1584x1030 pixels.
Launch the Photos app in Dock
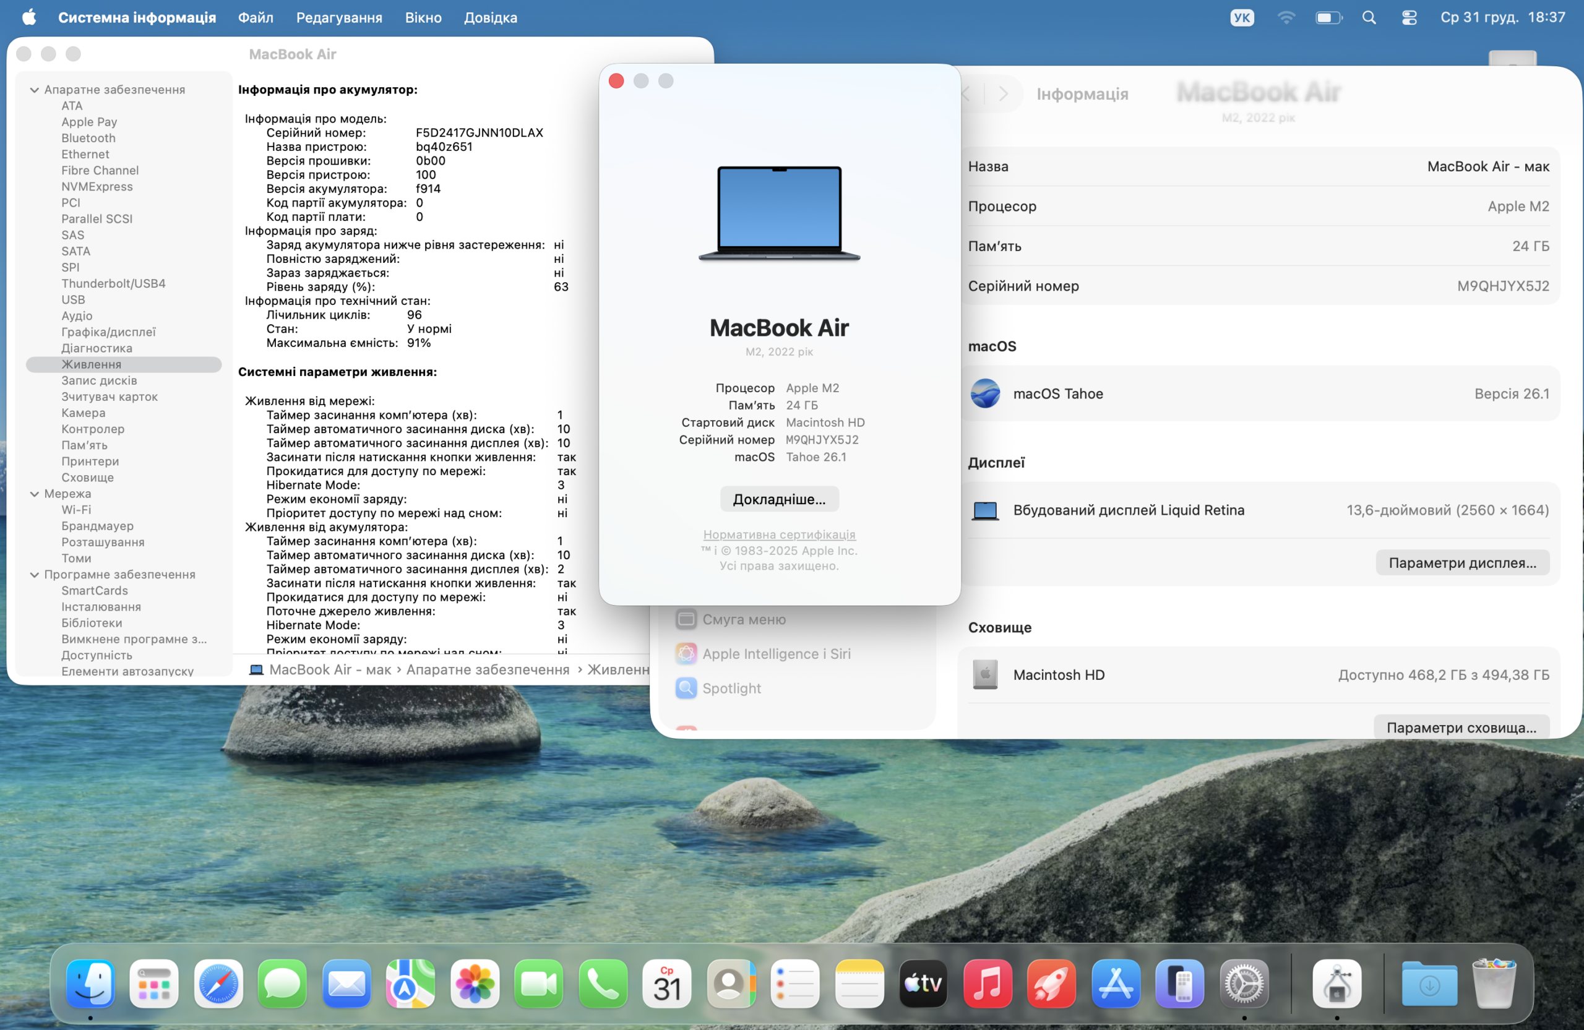[475, 984]
